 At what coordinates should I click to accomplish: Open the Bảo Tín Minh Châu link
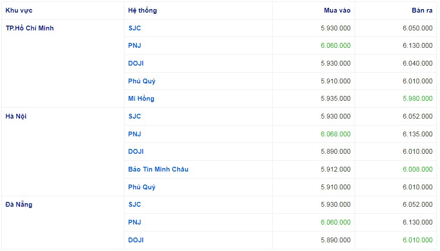pos(158,169)
